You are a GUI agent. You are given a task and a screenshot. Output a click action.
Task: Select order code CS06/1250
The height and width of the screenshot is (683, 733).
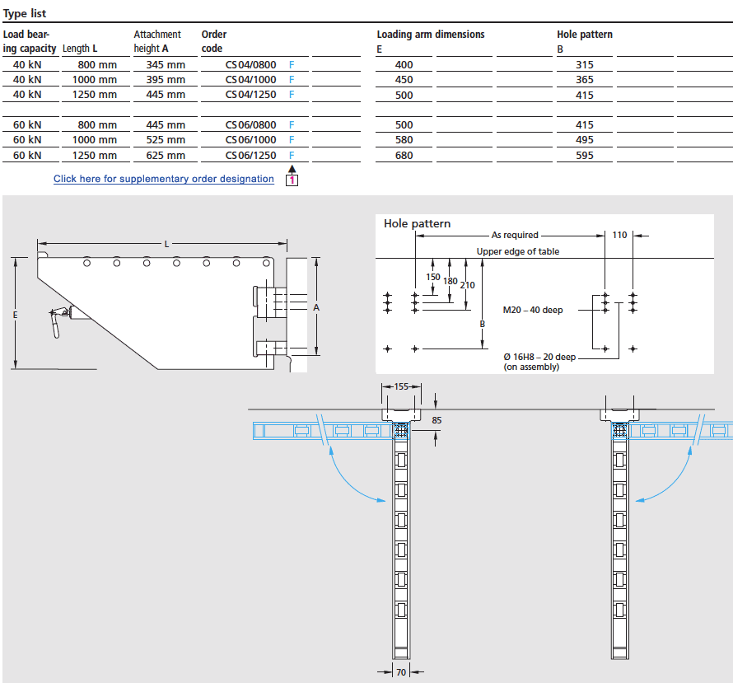(250, 155)
